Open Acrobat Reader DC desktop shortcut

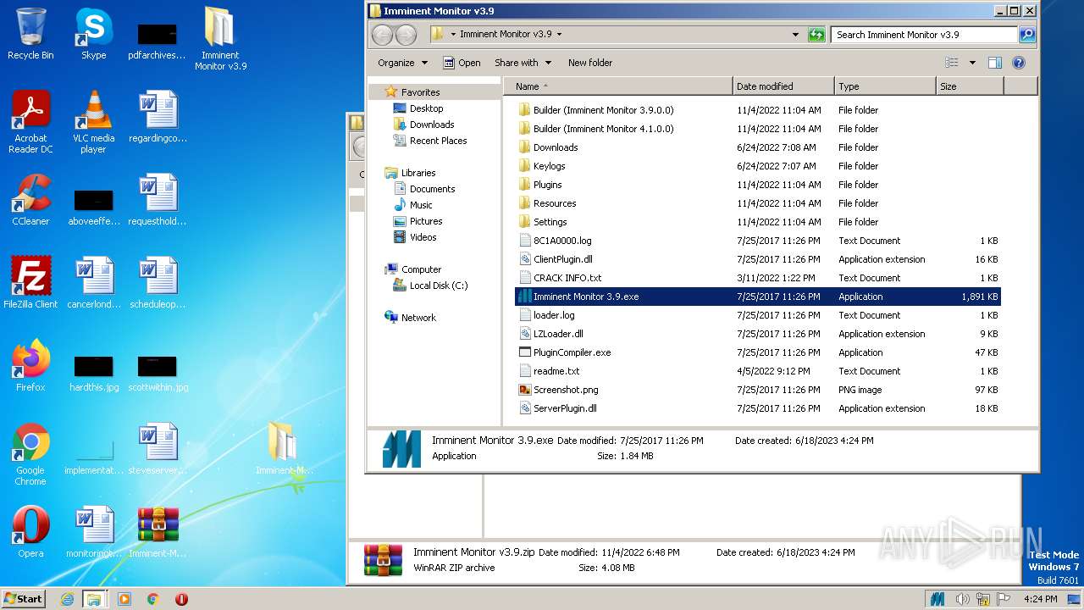[x=30, y=121]
